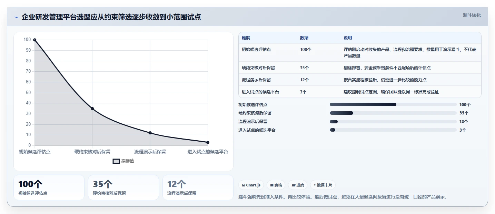Click the 维度 column header
This screenshot has height=214, width=495.
pyautogui.click(x=246, y=38)
